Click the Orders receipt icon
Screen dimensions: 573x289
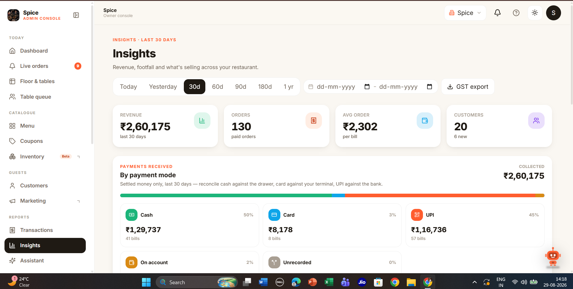314,120
